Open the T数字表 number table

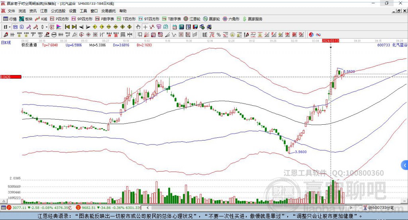(x=171, y=19)
